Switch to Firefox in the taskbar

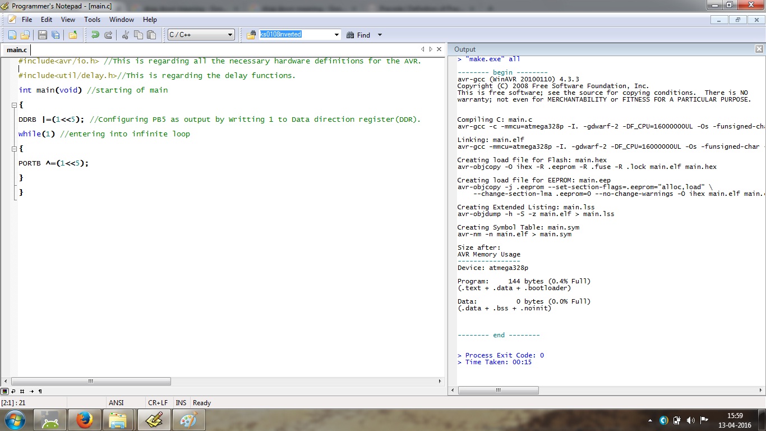85,420
